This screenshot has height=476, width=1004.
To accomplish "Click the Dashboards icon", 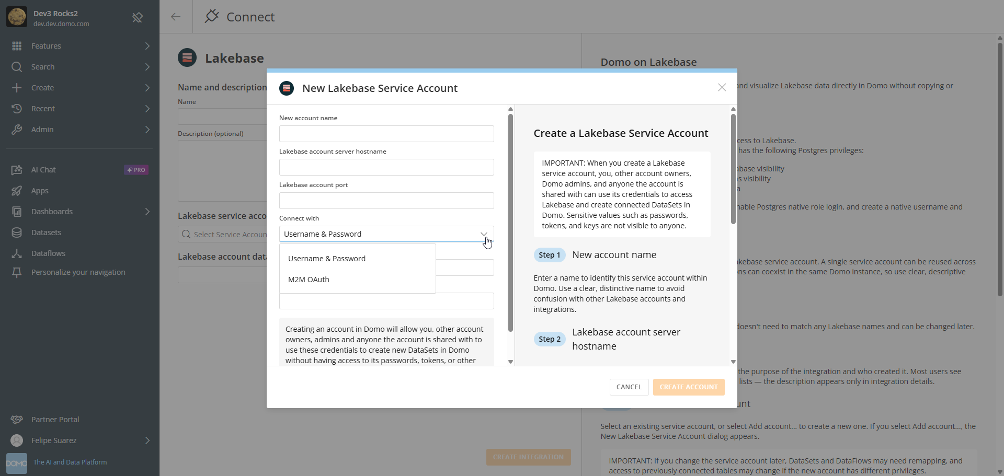I will tap(17, 212).
